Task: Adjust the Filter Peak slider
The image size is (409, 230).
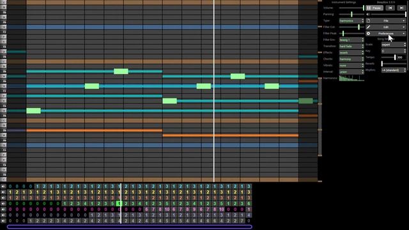Action: coord(351,33)
